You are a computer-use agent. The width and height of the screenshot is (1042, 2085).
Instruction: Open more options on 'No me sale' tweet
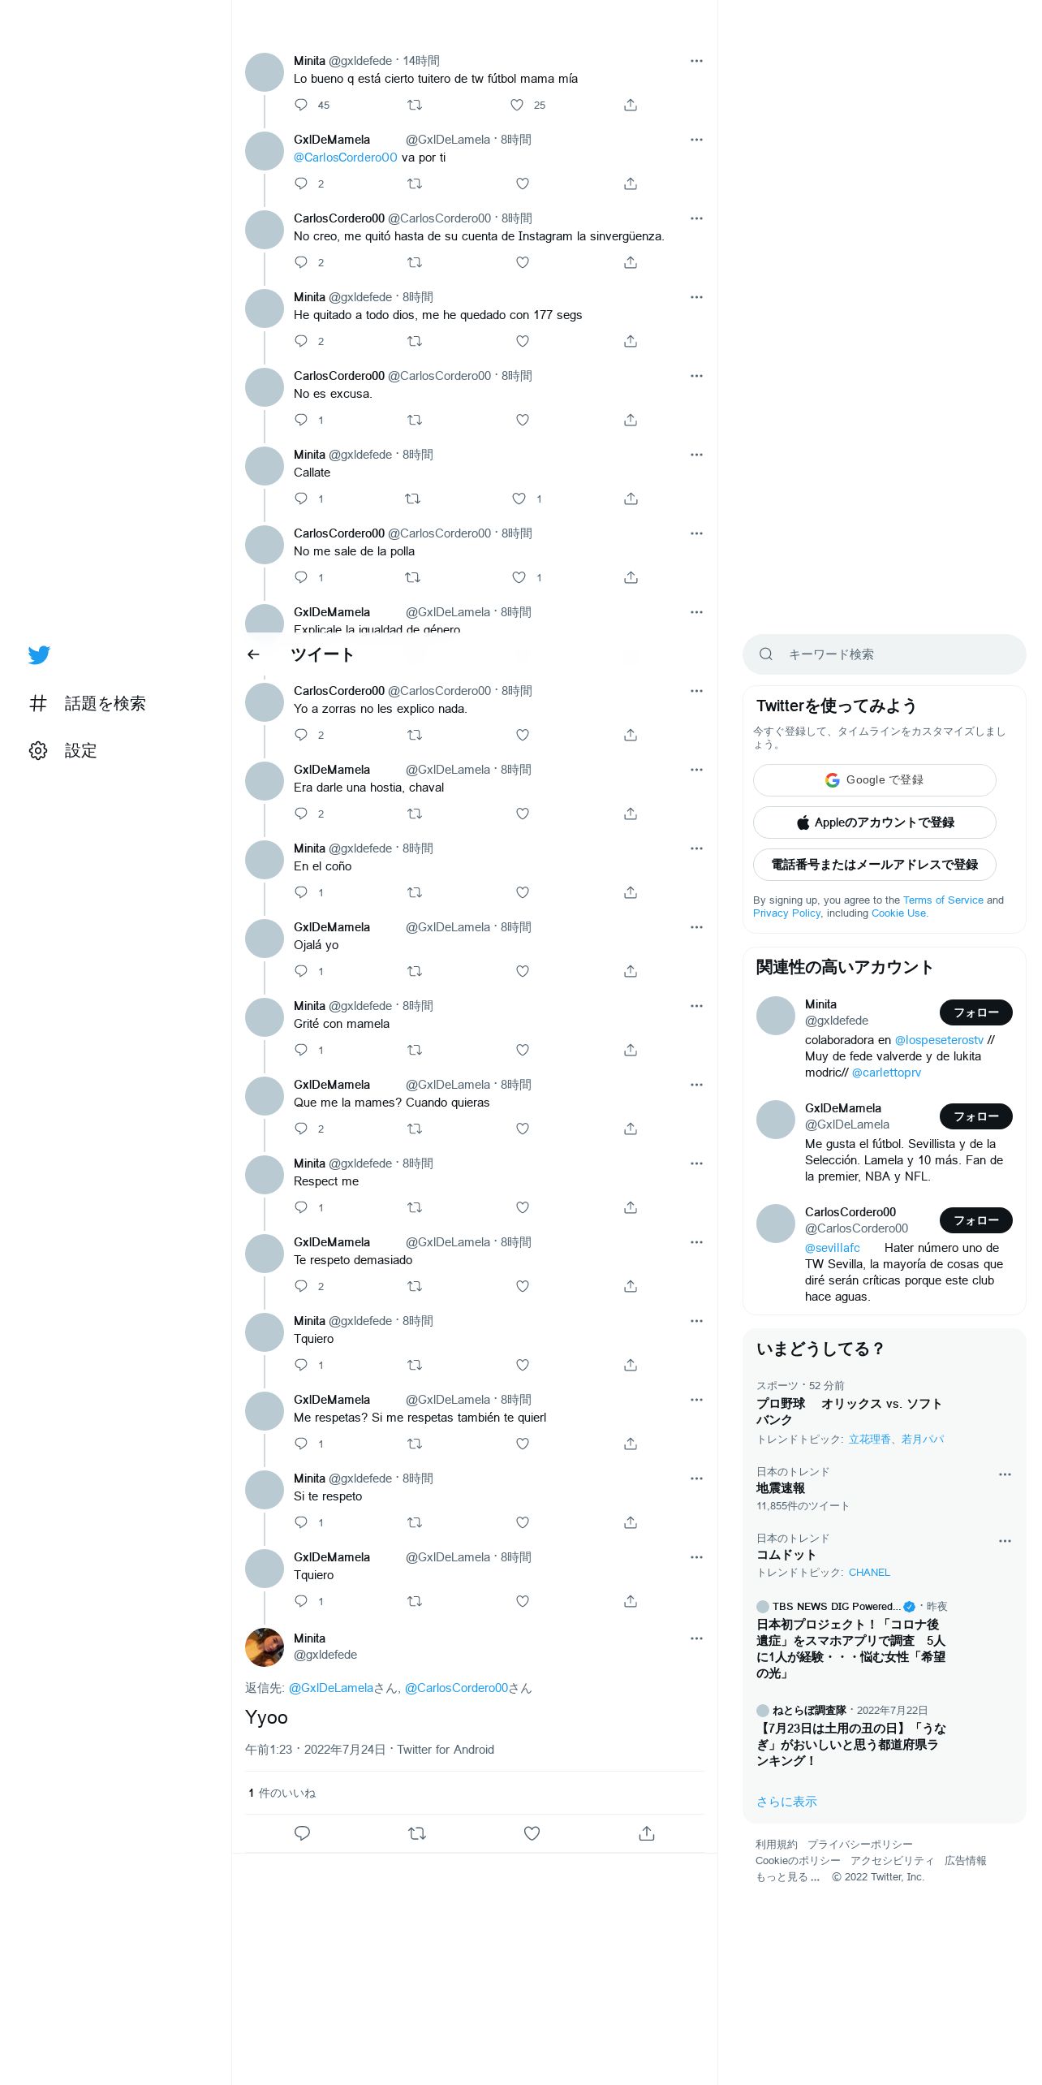click(x=696, y=533)
